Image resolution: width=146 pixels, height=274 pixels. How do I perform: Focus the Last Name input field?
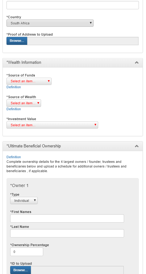(x=67, y=233)
